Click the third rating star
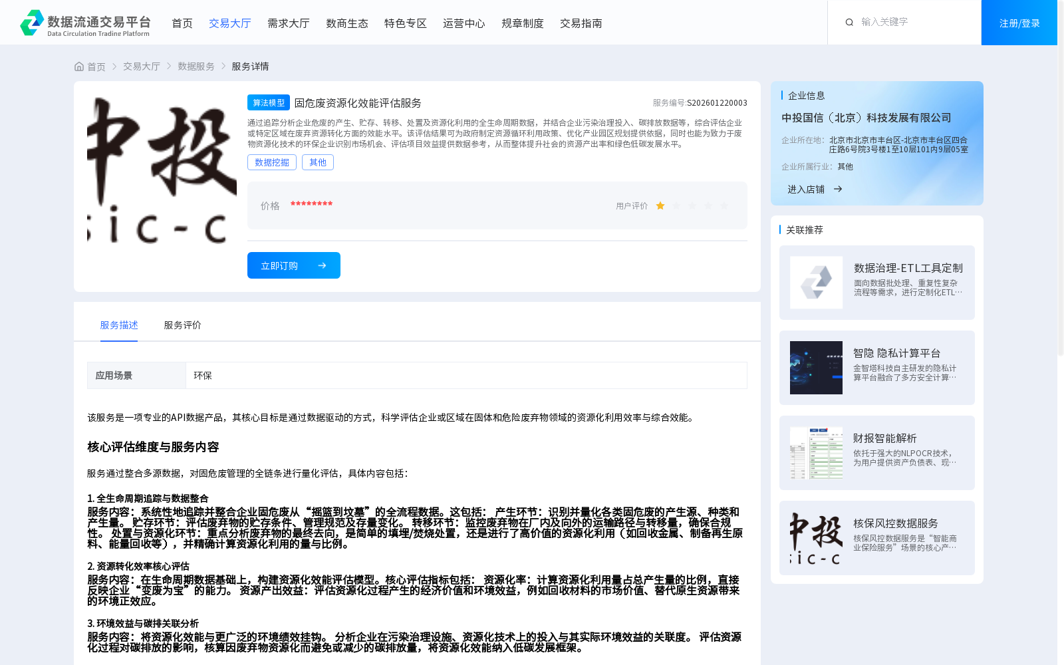 (692, 206)
